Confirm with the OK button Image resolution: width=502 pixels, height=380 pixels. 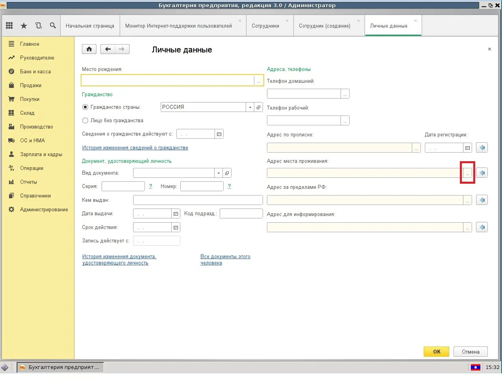click(x=436, y=352)
